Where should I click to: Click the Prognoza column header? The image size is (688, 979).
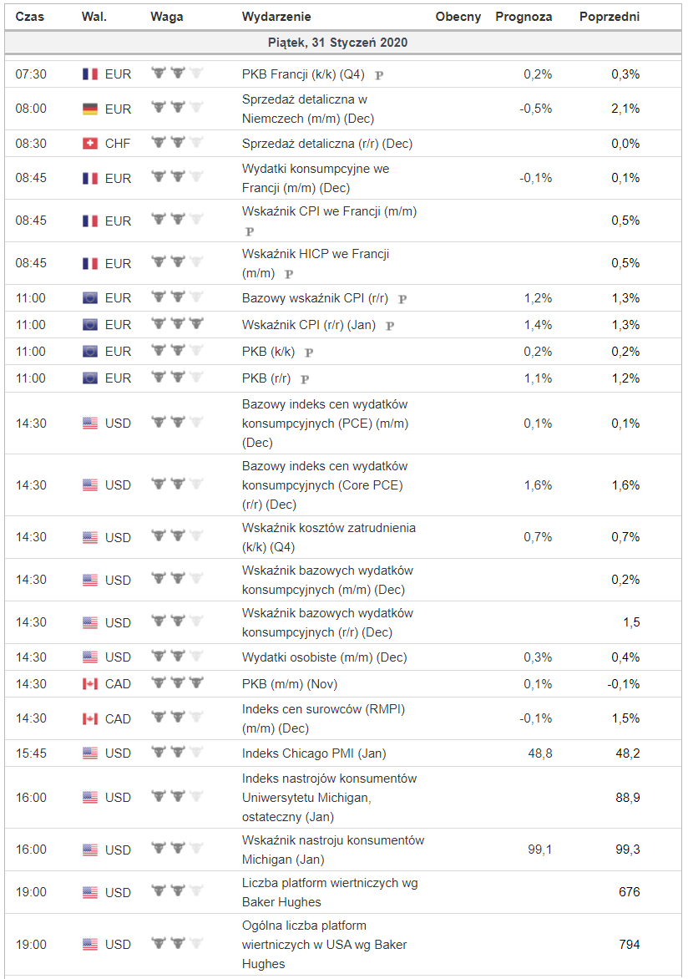click(524, 17)
